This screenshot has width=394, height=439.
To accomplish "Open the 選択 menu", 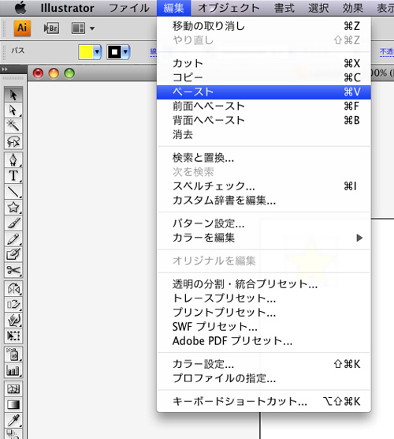I will point(318,8).
